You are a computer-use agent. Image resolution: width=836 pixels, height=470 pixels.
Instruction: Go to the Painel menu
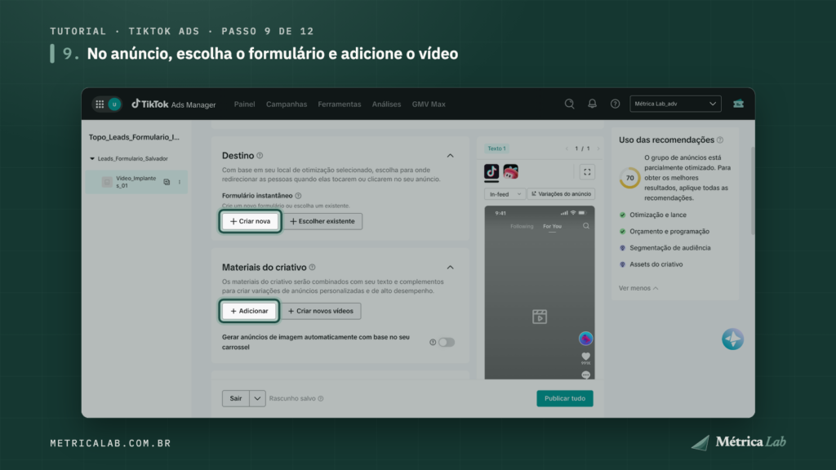point(244,104)
